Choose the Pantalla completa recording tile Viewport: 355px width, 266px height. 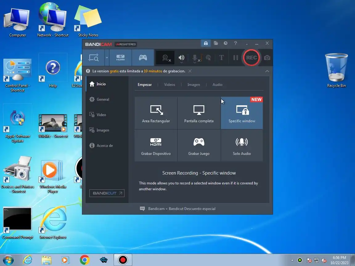click(199, 113)
